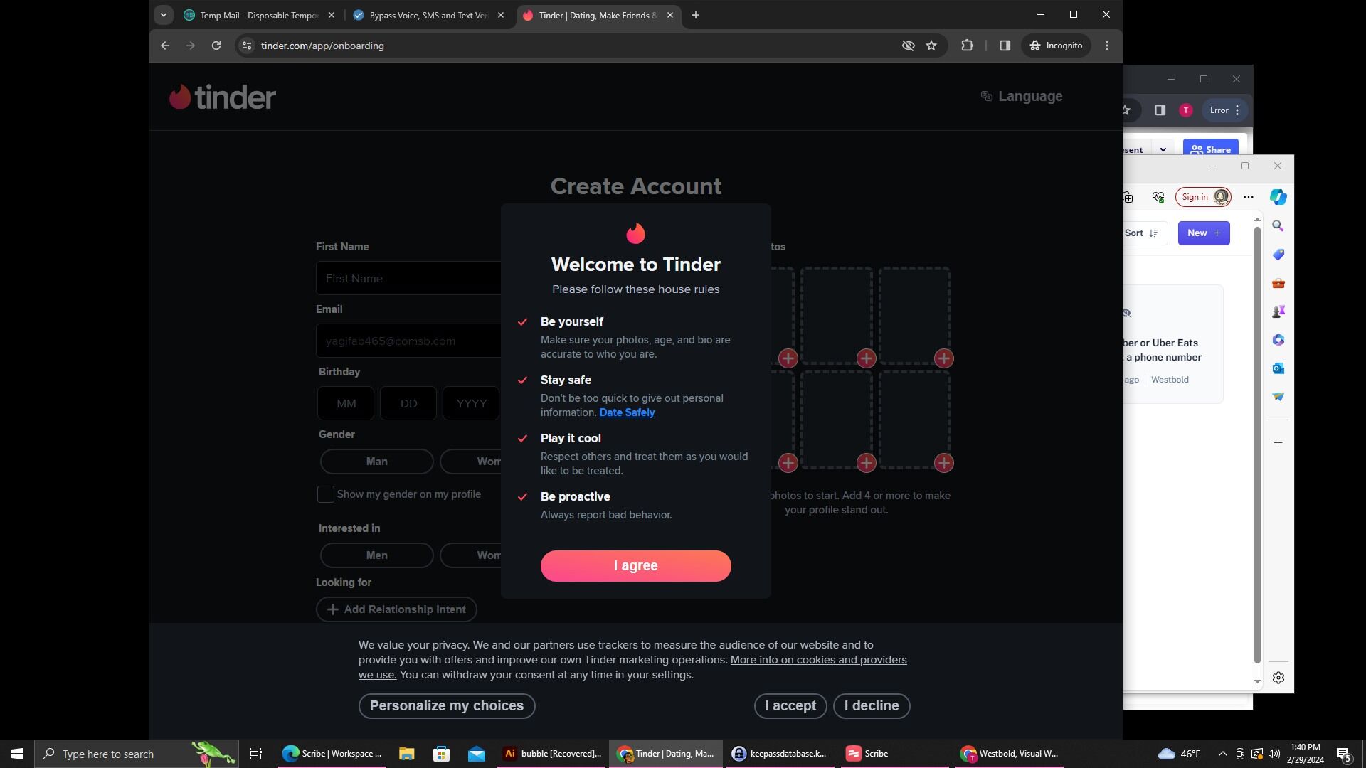Switch to the Temp Mail tab
The image size is (1366, 768).
pyautogui.click(x=258, y=15)
